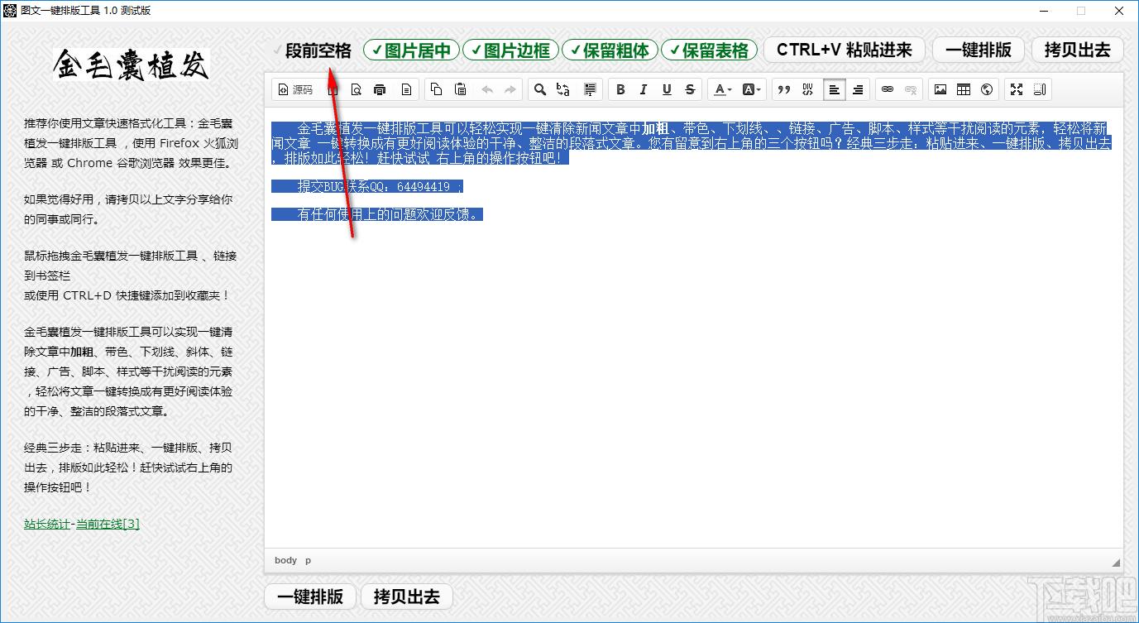Select Align Left

pos(835,89)
